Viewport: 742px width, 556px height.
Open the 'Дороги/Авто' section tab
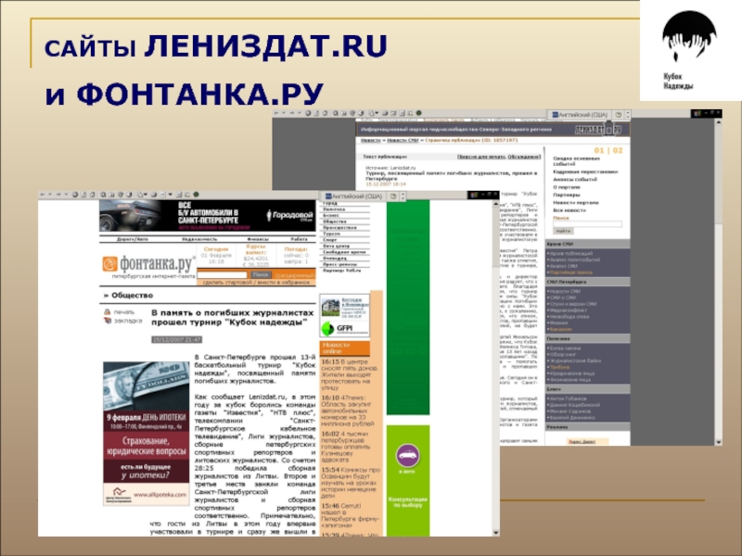[132, 239]
